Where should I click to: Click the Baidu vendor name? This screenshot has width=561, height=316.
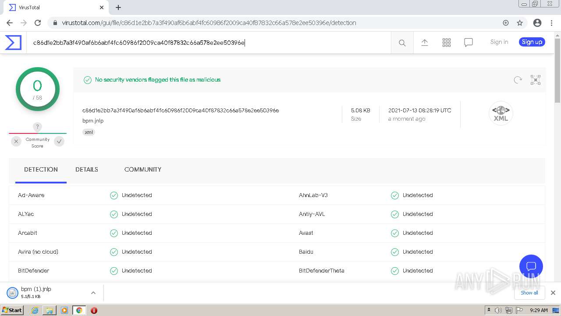(x=306, y=252)
